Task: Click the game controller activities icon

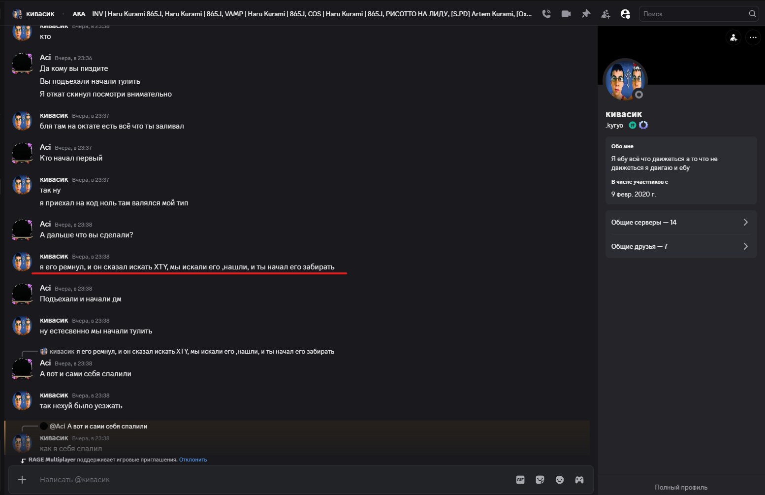Action: point(579,480)
